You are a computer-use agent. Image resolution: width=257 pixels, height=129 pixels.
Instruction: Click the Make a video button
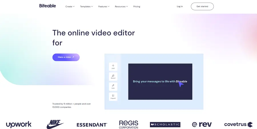66,57
